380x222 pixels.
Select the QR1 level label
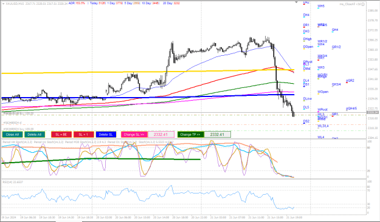point(334,114)
